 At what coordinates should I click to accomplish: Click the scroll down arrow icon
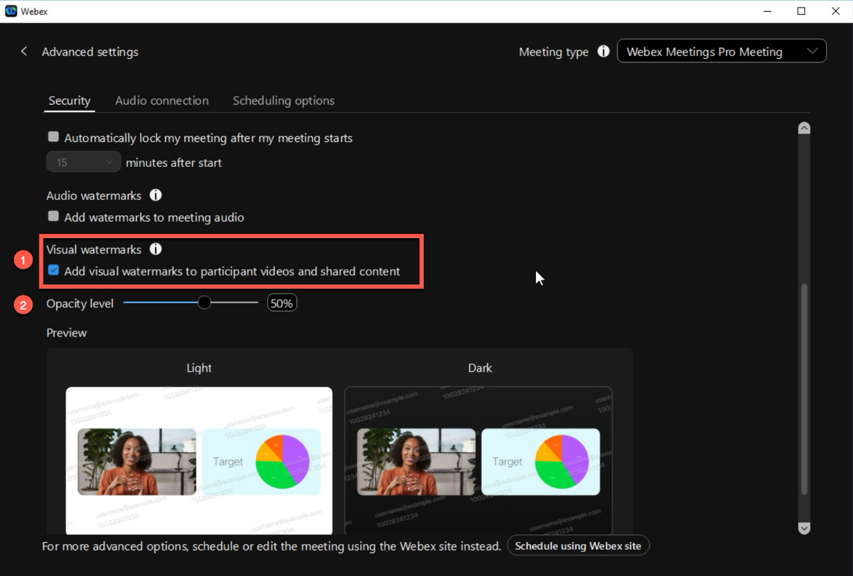point(804,528)
